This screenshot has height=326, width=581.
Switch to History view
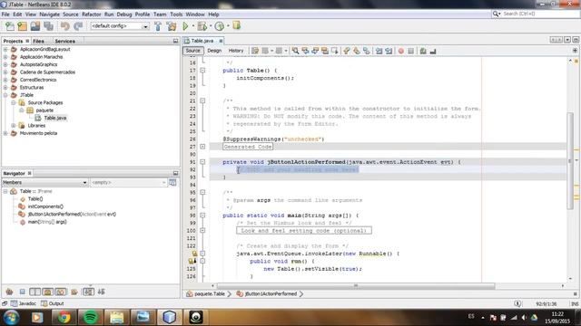[236, 51]
